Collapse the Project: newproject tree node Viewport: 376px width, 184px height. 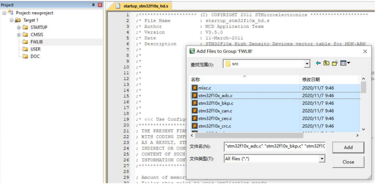click(x=4, y=13)
